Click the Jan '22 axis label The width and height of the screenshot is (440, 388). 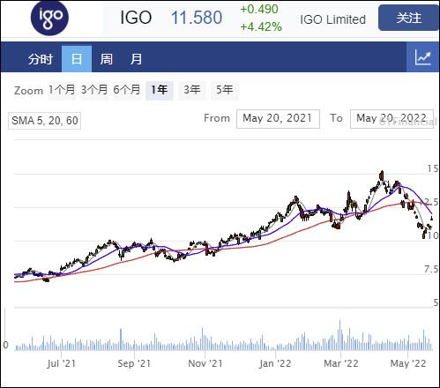(x=275, y=363)
